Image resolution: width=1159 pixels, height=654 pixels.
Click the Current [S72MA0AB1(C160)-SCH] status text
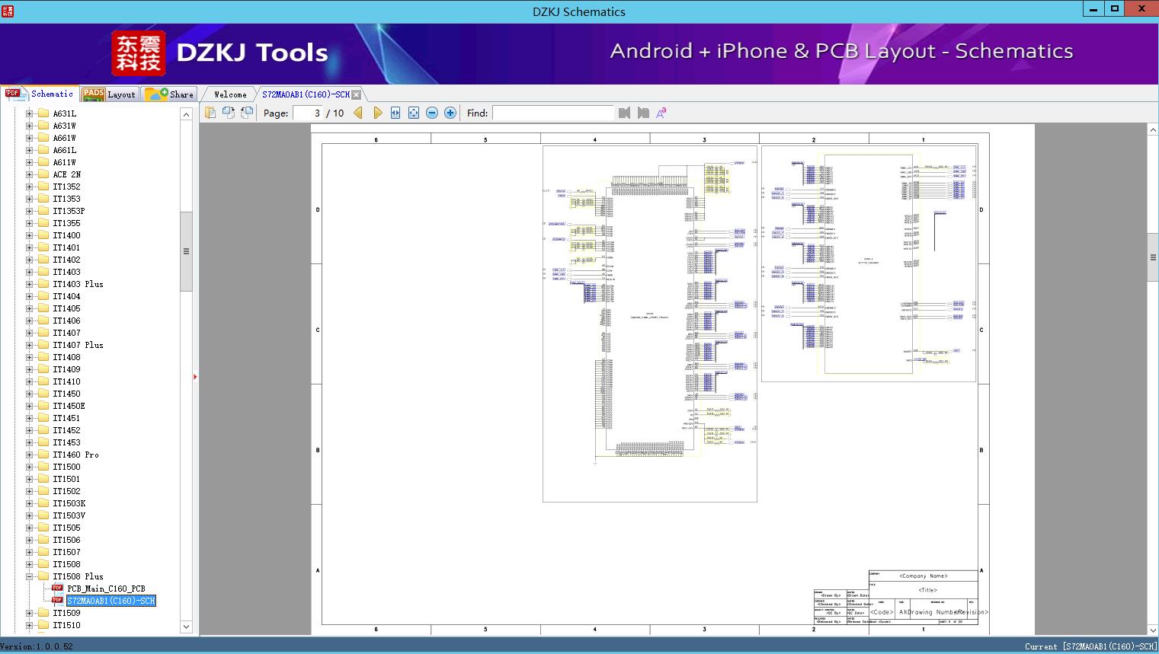pyautogui.click(x=1090, y=646)
